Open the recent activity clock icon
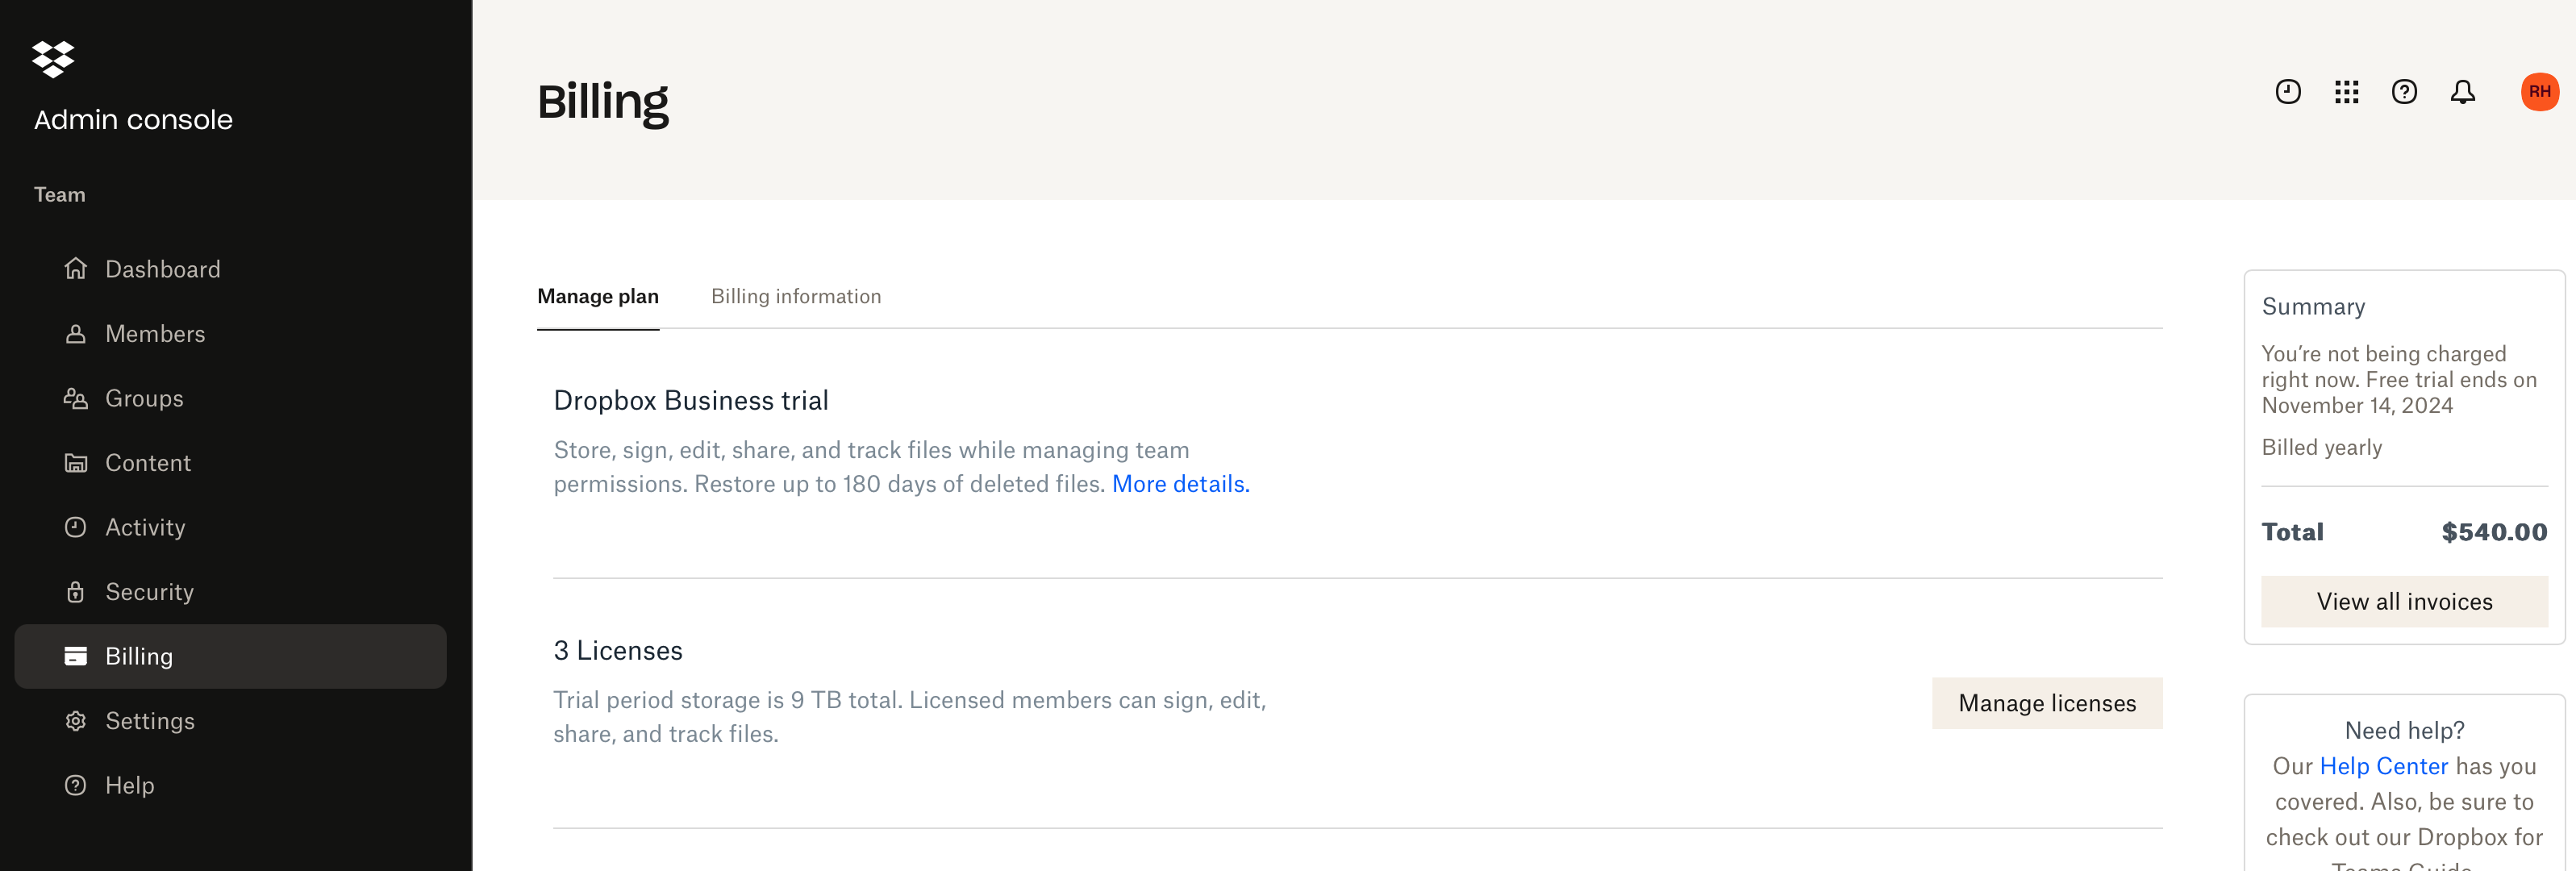This screenshot has height=871, width=2576. coord(2287,92)
